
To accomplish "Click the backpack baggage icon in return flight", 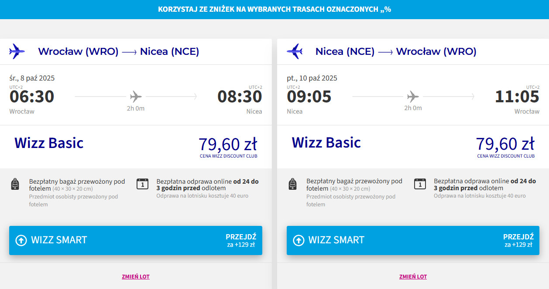I will (x=292, y=184).
